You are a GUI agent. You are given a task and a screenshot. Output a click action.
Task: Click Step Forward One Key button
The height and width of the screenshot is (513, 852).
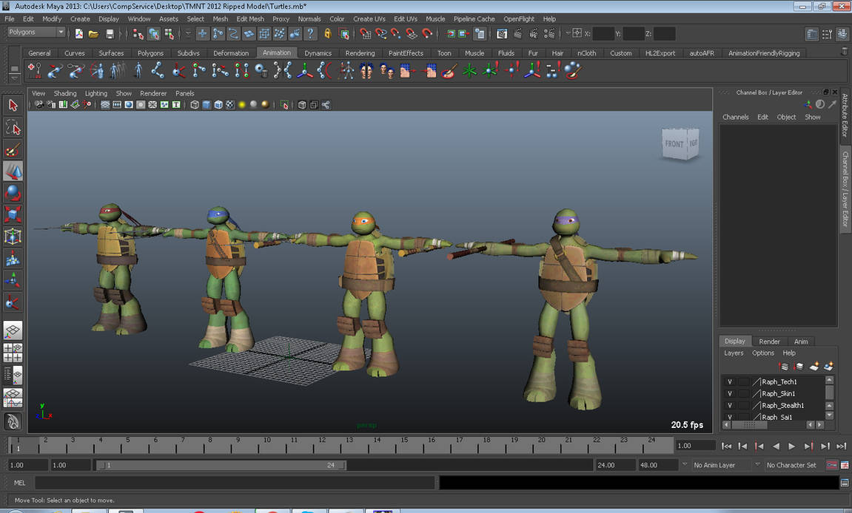[x=808, y=446]
